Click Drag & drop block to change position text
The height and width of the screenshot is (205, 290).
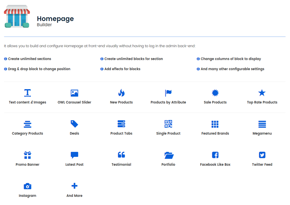pos(39,69)
